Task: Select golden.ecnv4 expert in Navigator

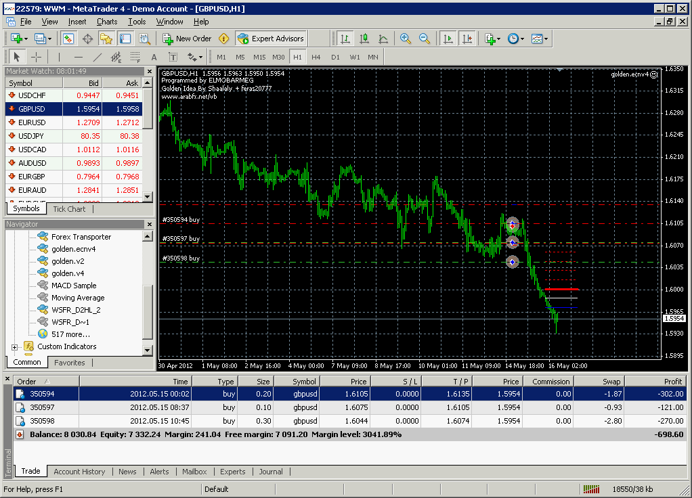Action: click(x=73, y=249)
